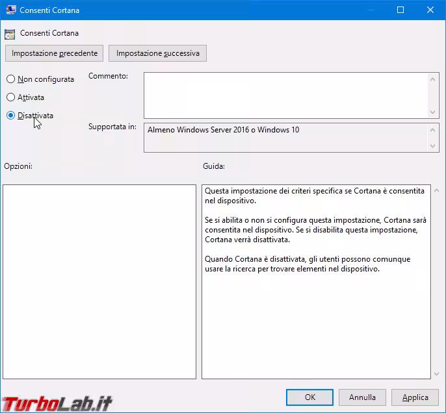
Task: Click the Commento box scroll up arrow
Action: tap(432, 79)
